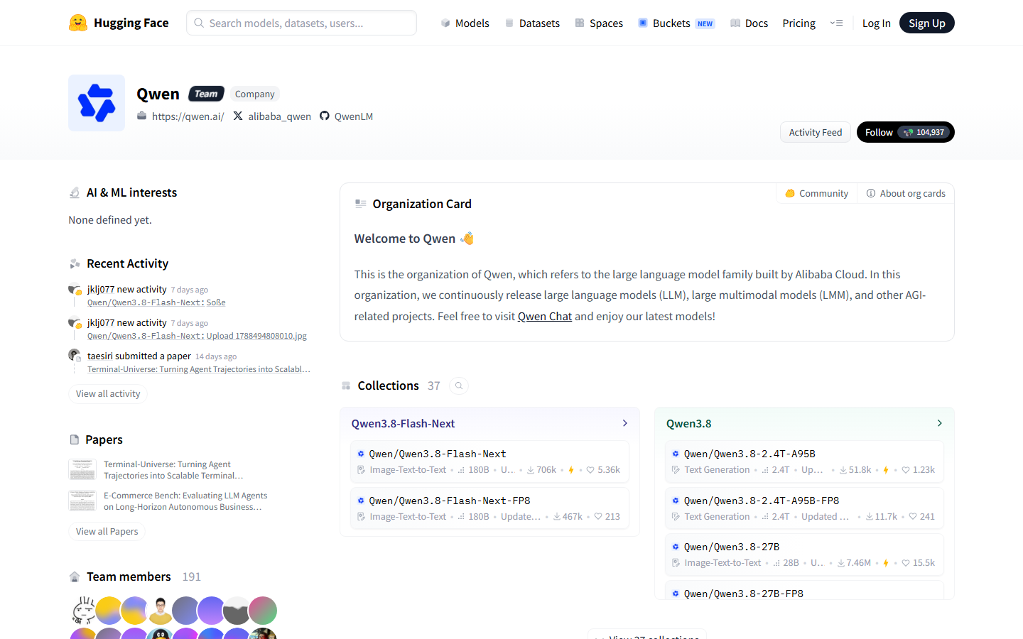This screenshot has height=639, width=1023.
Task: Click taesiri submitted a paper entry
Action: [139, 356]
